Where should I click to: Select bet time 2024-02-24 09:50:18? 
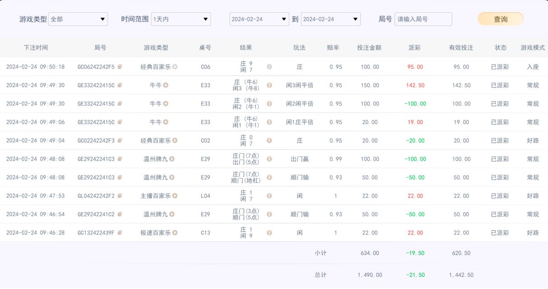35,67
